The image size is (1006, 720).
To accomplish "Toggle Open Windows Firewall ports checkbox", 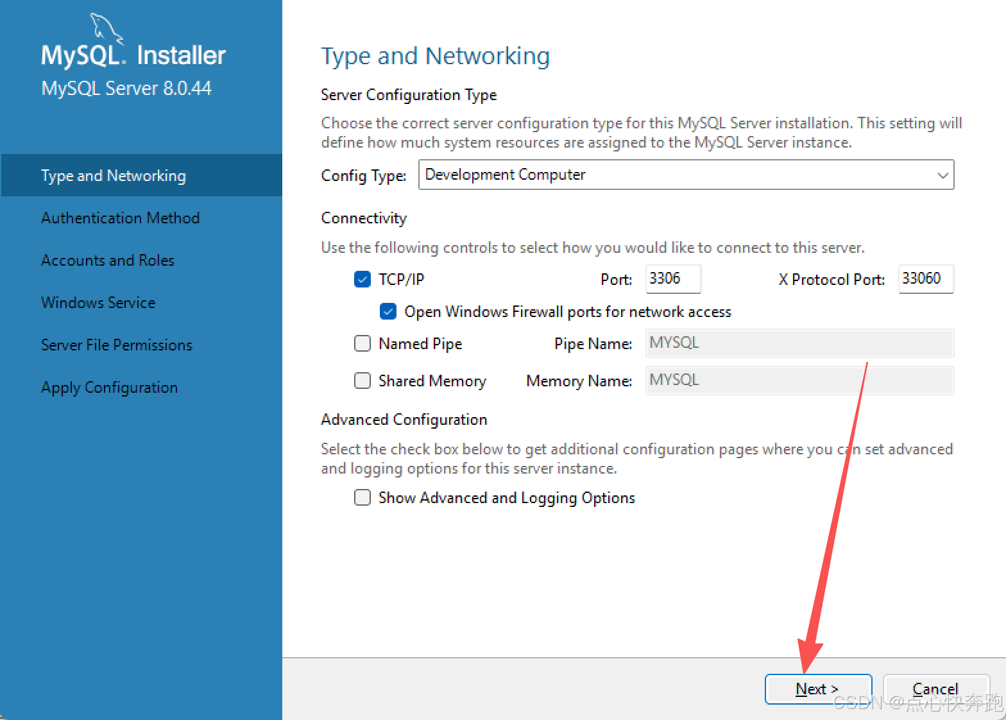I will (x=388, y=311).
